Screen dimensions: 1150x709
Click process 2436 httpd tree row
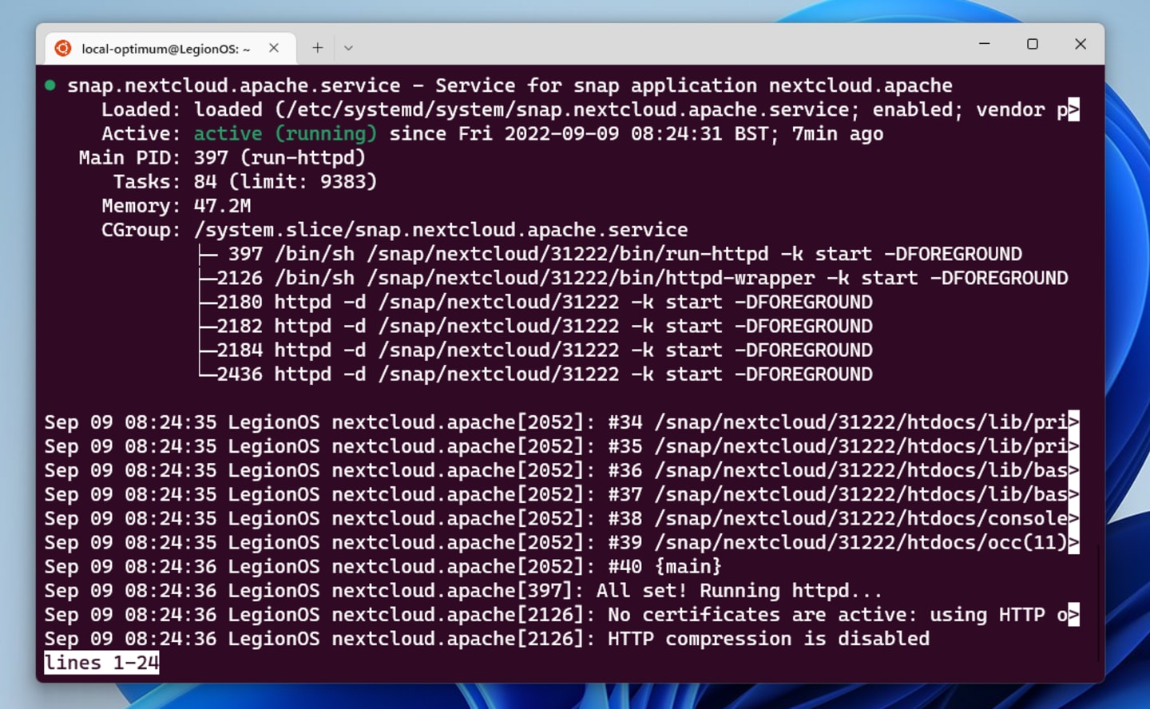[535, 374]
